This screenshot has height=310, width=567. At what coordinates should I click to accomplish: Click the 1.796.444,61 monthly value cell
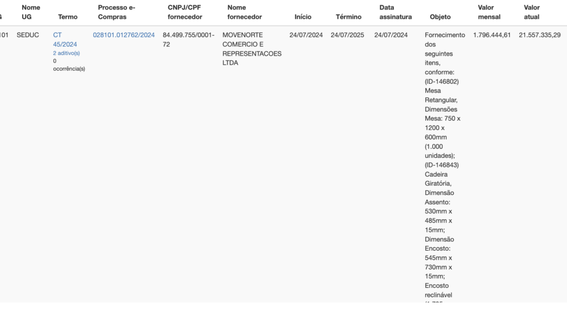(492, 35)
